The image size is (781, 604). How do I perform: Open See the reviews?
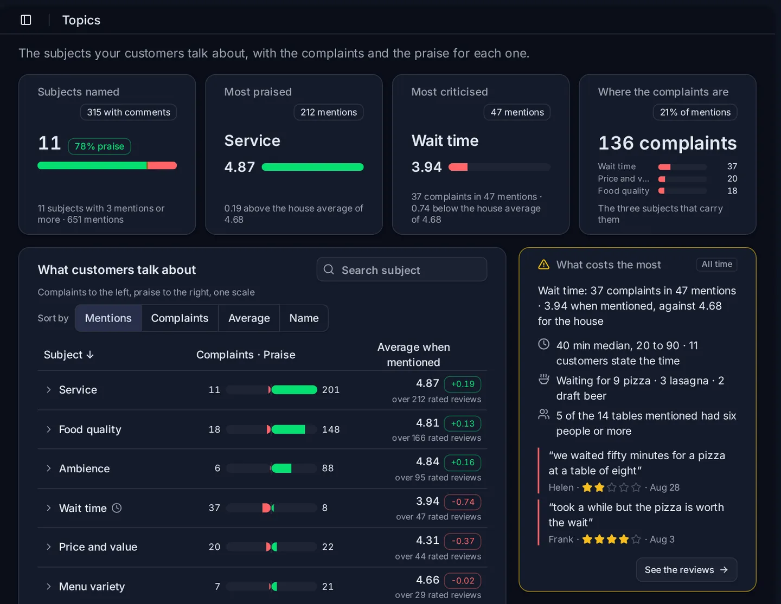[x=686, y=570]
